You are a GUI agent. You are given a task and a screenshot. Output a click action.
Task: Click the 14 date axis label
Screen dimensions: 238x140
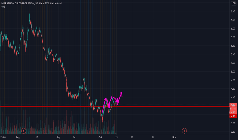tap(74, 137)
